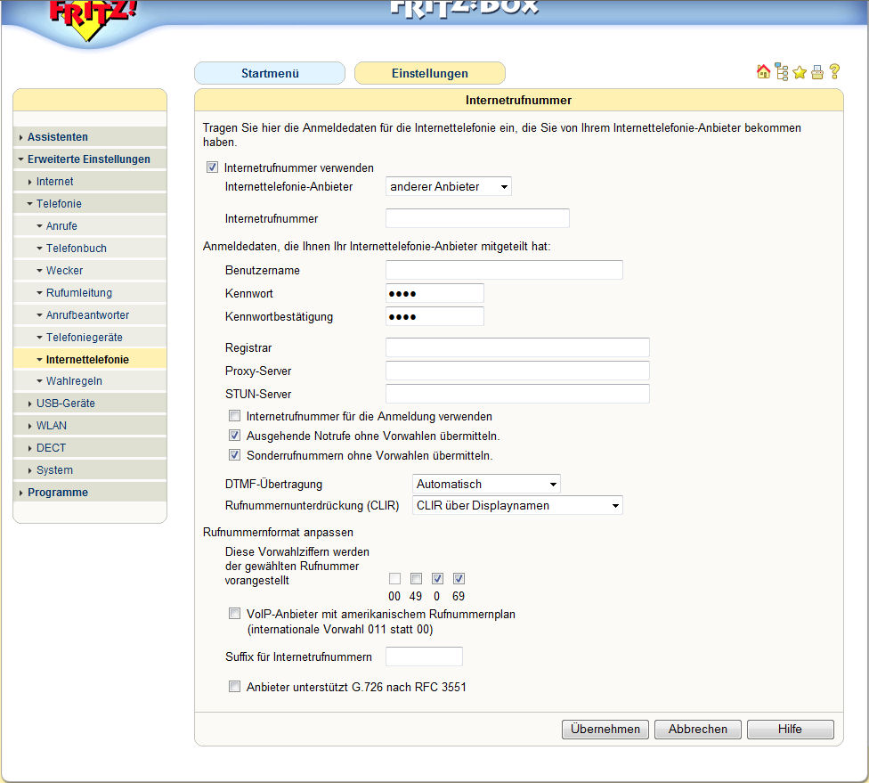869x783 pixels.
Task: Open Anrufe in the sidebar
Action: (90, 225)
